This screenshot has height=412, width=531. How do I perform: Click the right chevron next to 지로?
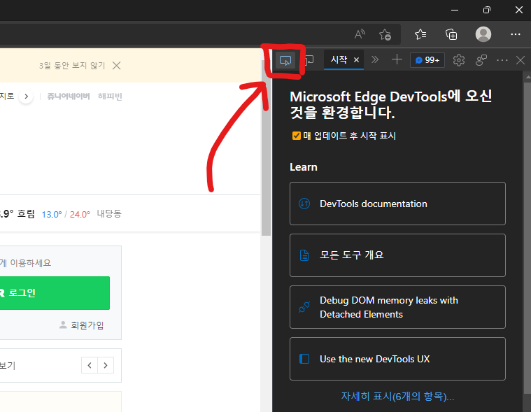tap(26, 97)
